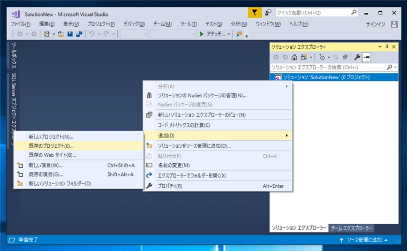Open the pending changes filter dropdown arrow
Screen dimensions: 407x251
click(329, 57)
